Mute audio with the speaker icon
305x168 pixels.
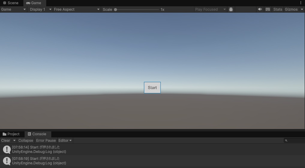point(260,9)
